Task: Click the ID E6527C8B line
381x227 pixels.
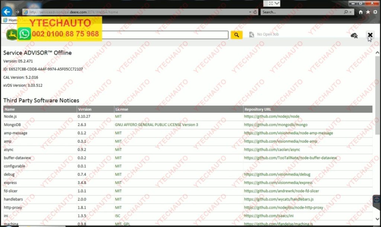Action: pos(43,69)
